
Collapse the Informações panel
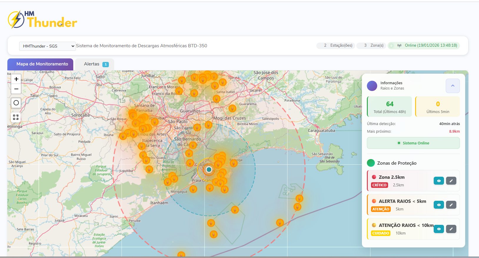click(x=453, y=86)
